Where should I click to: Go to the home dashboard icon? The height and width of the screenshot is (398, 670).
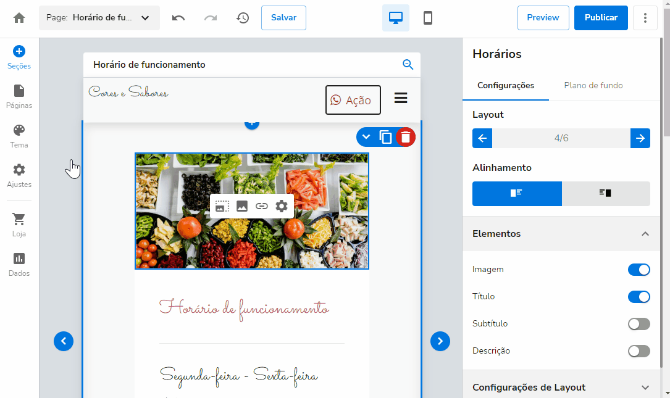click(19, 18)
